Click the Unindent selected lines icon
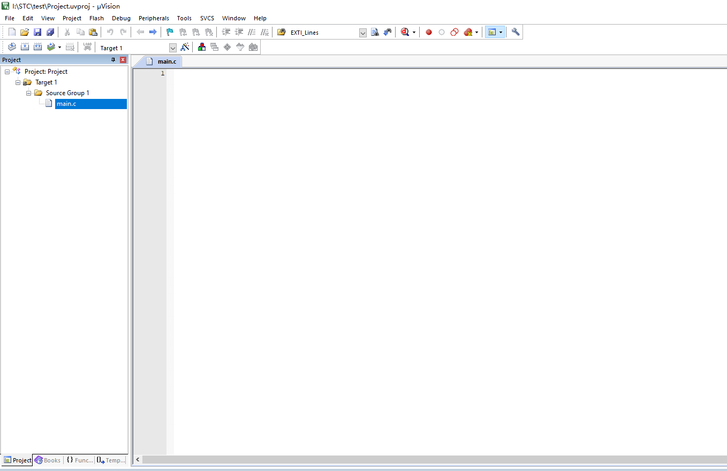Image resolution: width=727 pixels, height=471 pixels. [239, 32]
